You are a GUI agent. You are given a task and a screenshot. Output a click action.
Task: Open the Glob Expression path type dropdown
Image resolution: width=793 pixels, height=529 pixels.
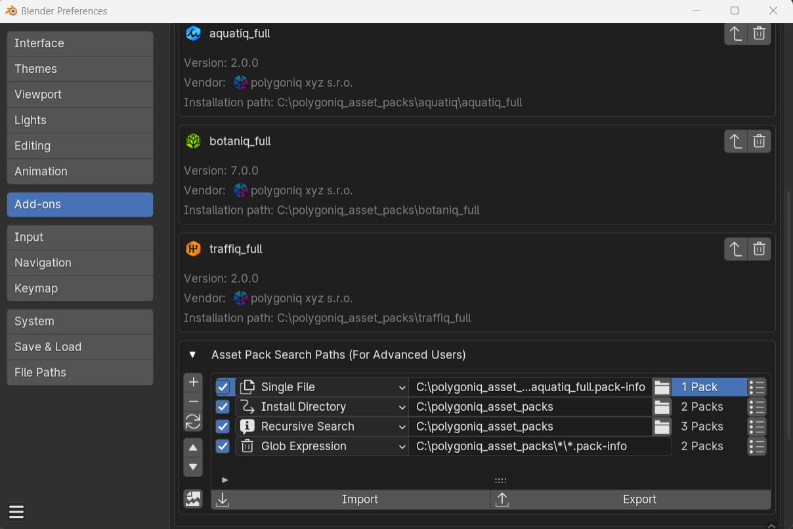pos(322,446)
